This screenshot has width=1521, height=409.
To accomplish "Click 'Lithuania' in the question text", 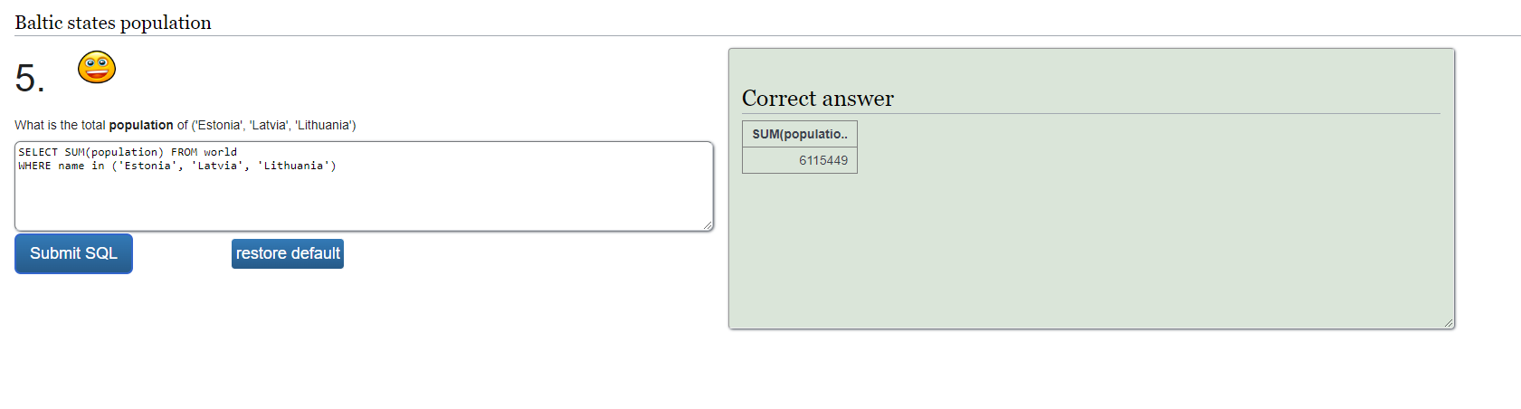I will click(x=324, y=125).
